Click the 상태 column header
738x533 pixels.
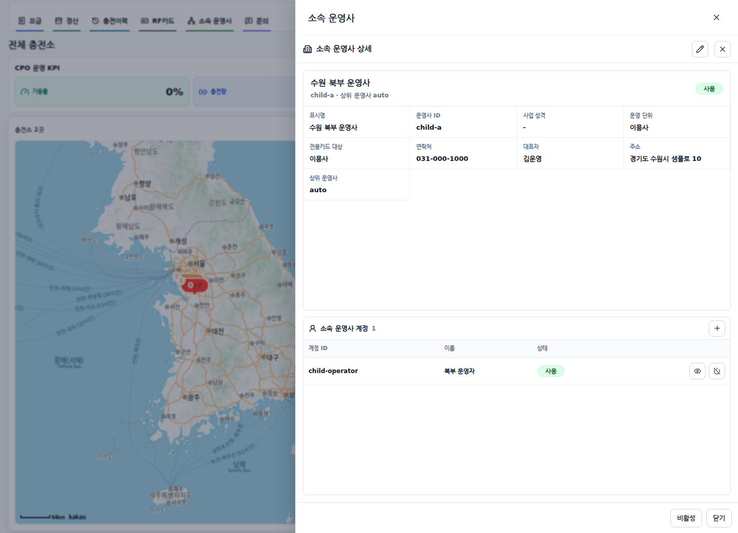[x=542, y=348]
